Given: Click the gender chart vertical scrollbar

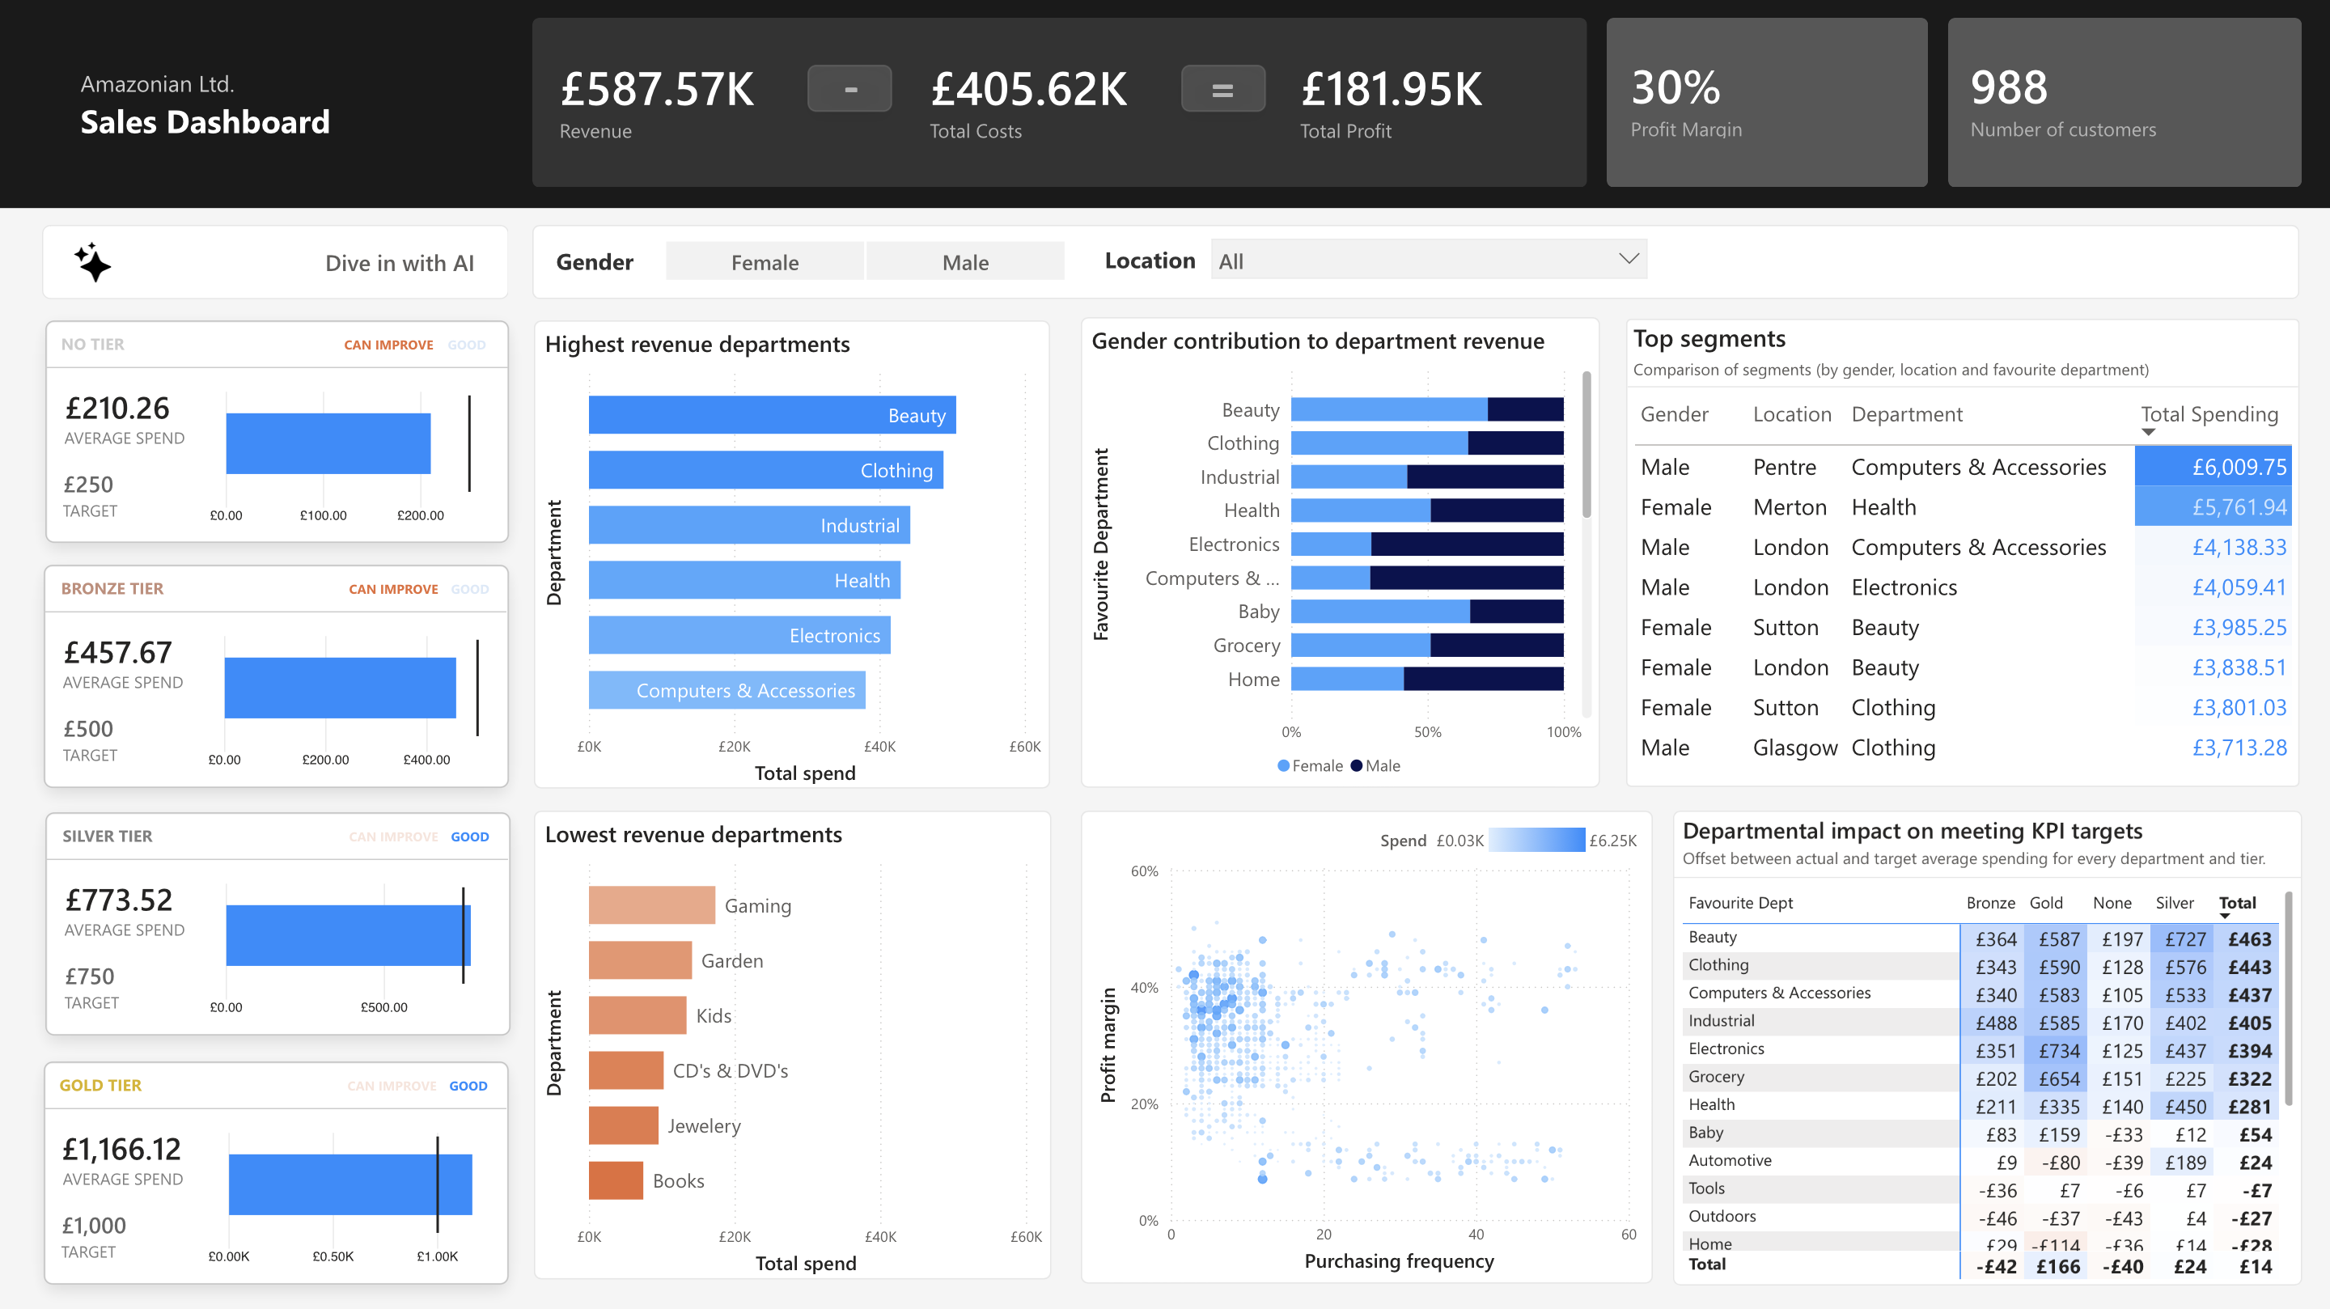Looking at the screenshot, I should pos(1586,446).
